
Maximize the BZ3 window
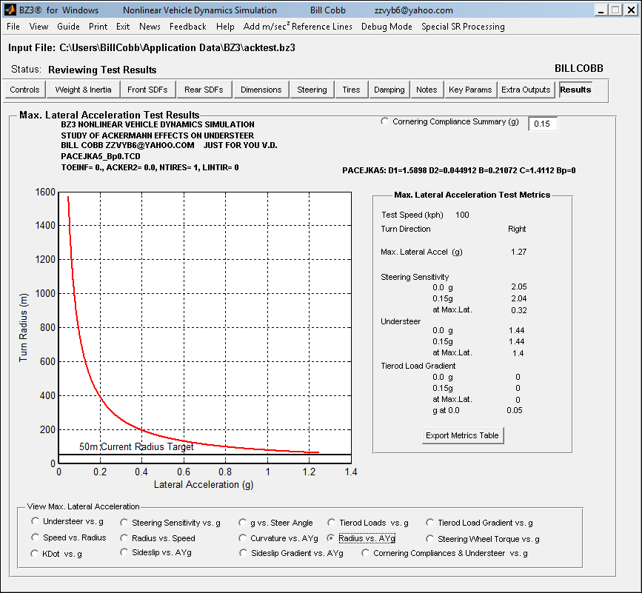pos(615,10)
